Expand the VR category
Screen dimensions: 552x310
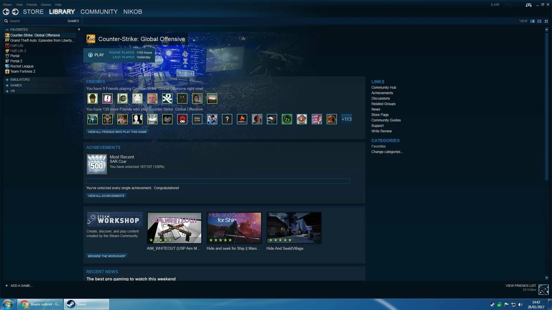click(x=7, y=91)
